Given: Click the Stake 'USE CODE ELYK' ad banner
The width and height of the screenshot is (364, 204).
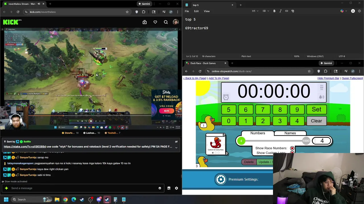Looking at the screenshot, I should (166, 105).
